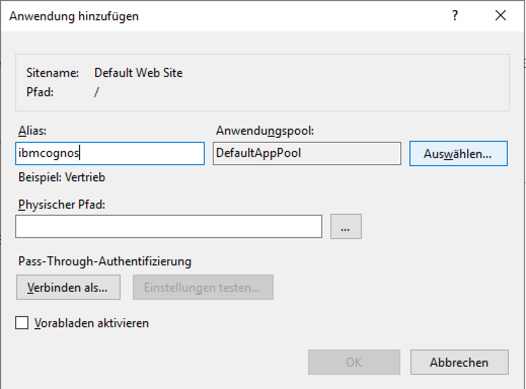
Task: Cancel with the Abbrechen button
Action: (459, 362)
